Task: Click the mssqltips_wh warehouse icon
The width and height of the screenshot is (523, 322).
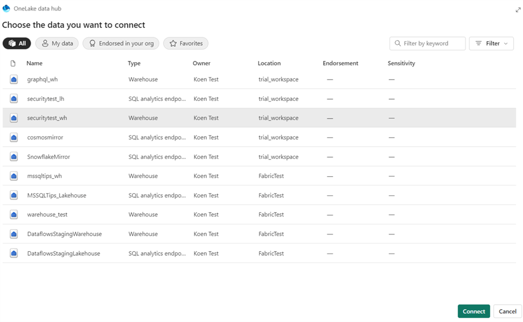Action: pos(14,176)
